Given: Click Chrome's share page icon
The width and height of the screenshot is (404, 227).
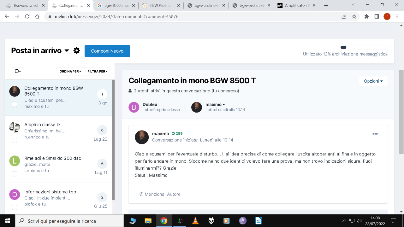Looking at the screenshot, I should [344, 16].
